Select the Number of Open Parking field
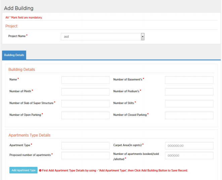 (85, 115)
